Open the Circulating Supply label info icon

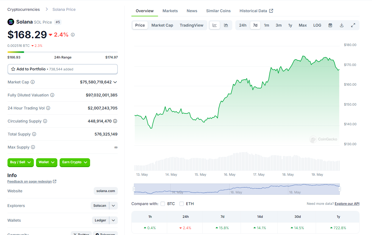point(45,121)
